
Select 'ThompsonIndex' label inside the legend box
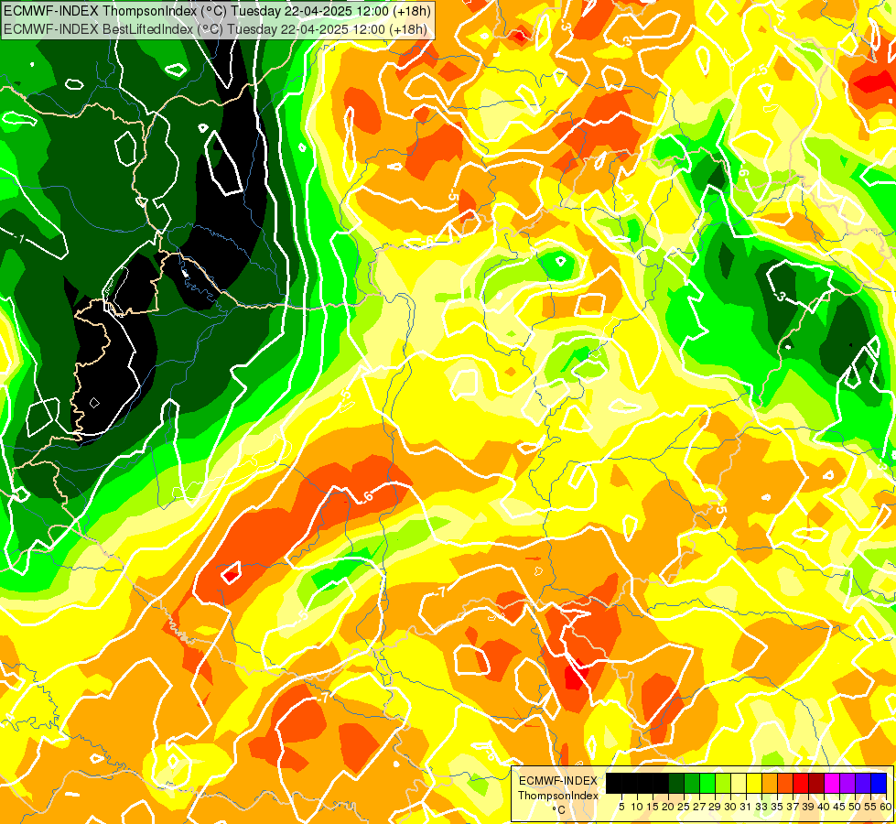[557, 796]
